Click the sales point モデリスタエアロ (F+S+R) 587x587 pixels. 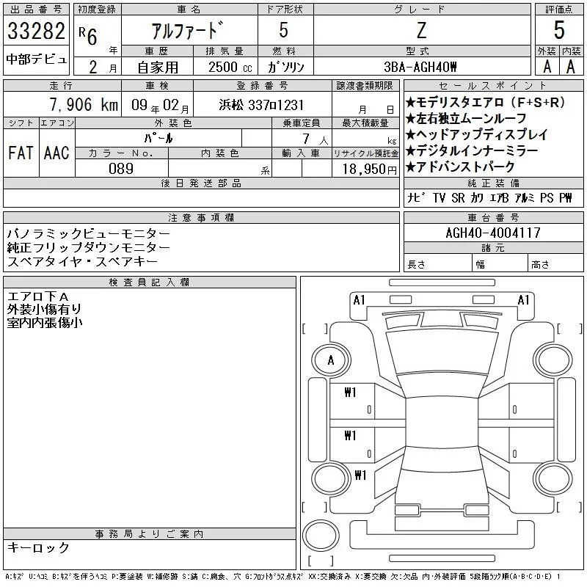pos(485,102)
